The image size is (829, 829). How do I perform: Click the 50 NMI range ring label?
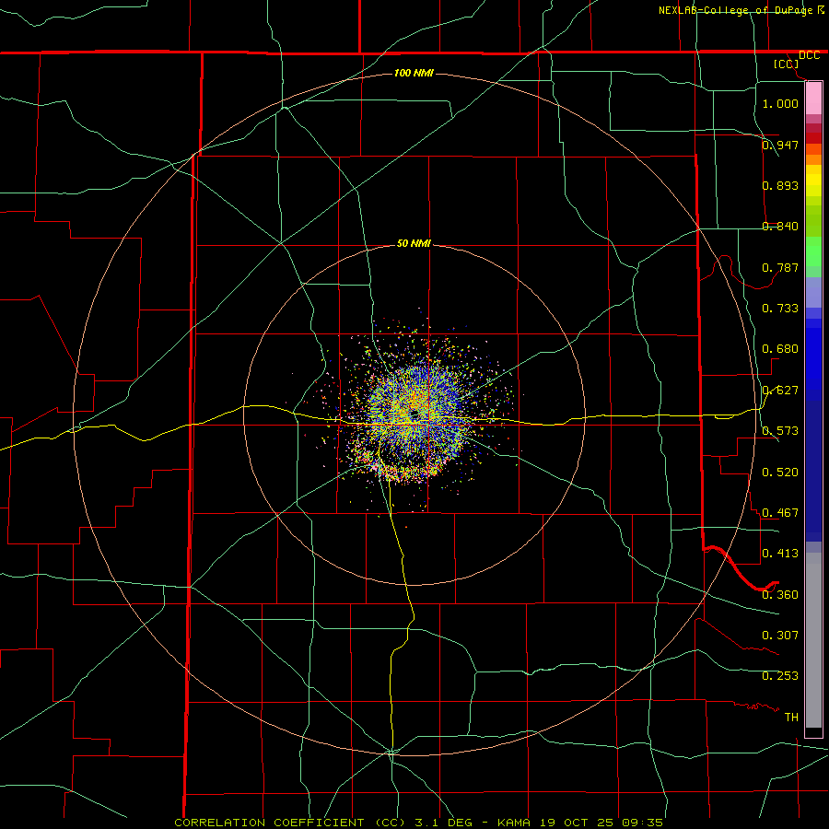(x=414, y=243)
